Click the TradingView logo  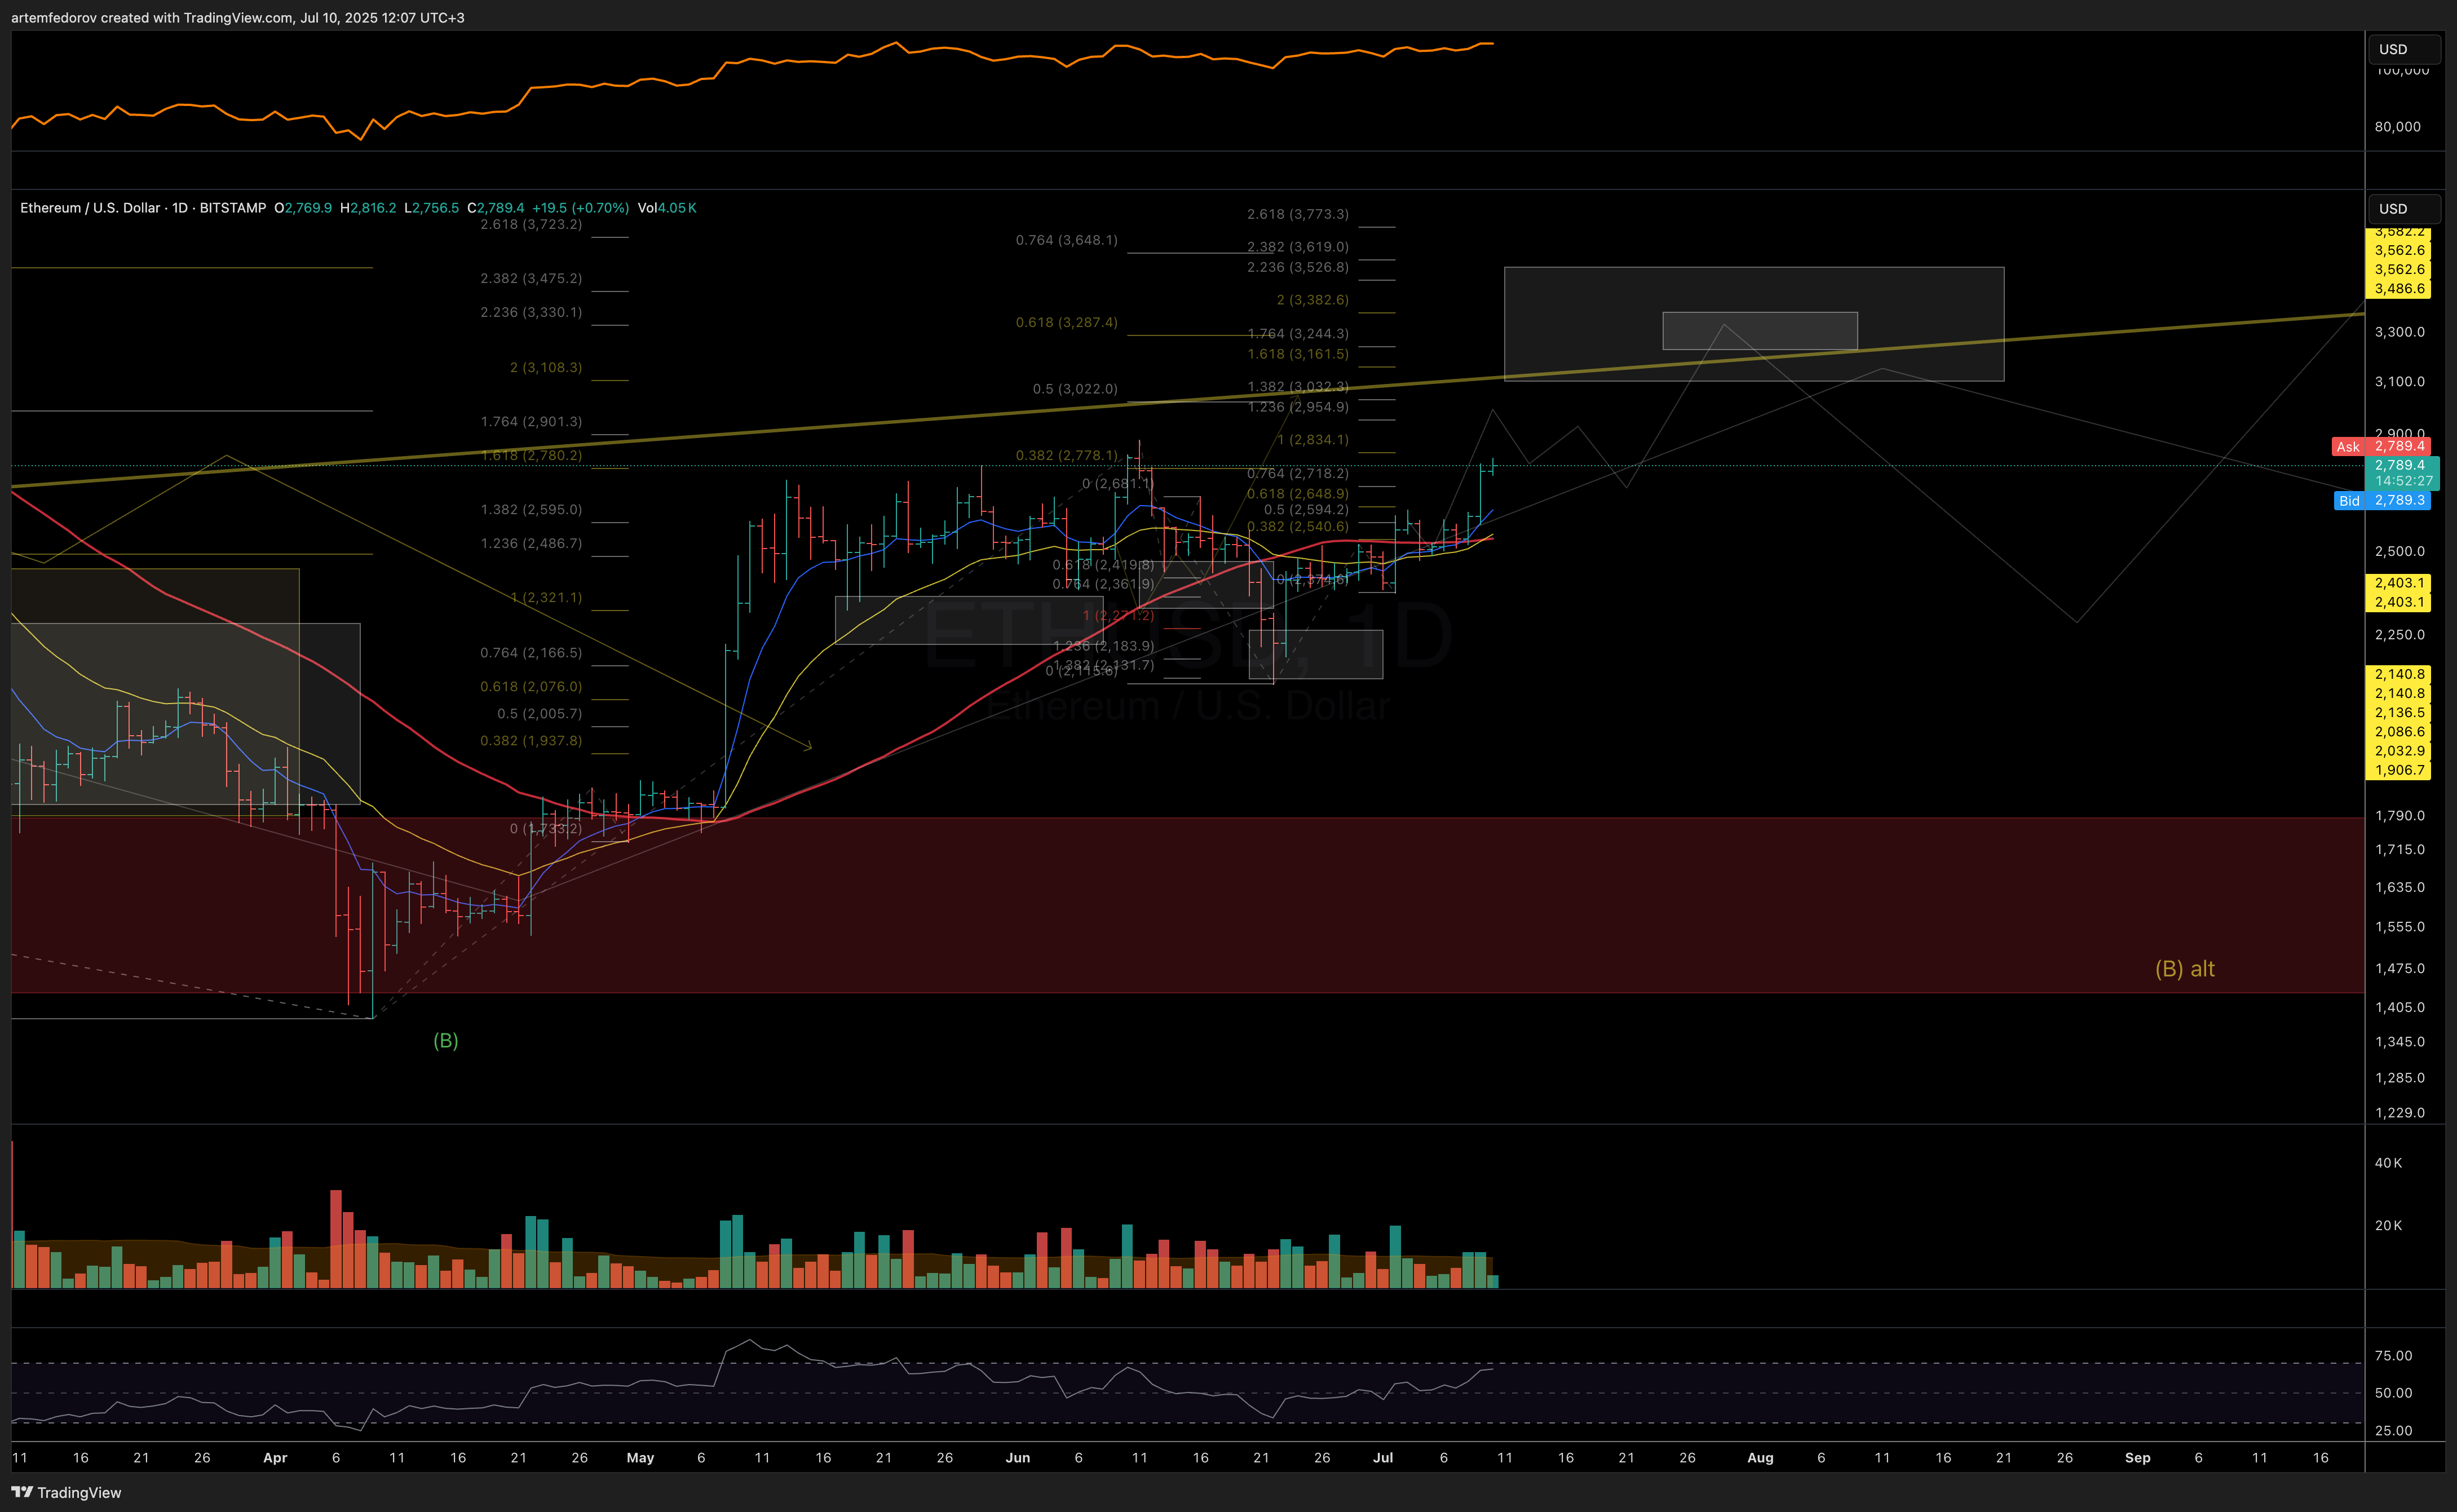point(66,1492)
